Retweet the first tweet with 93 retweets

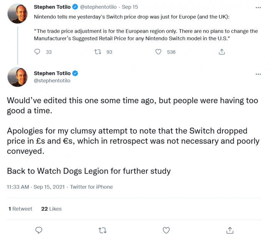[x=98, y=52]
